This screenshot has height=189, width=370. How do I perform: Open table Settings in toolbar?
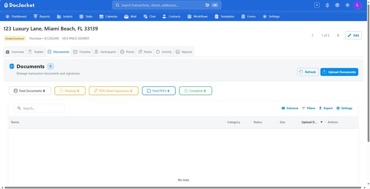tap(344, 108)
